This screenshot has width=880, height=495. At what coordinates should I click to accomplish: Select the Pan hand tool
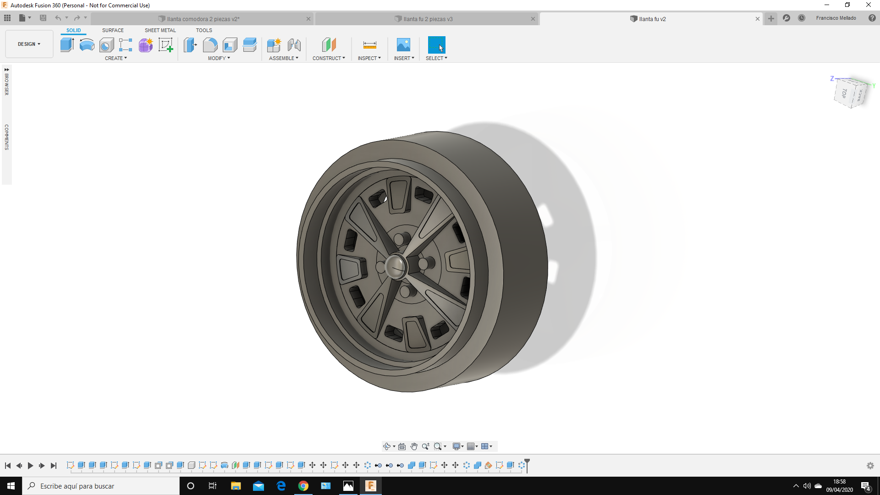tap(414, 446)
